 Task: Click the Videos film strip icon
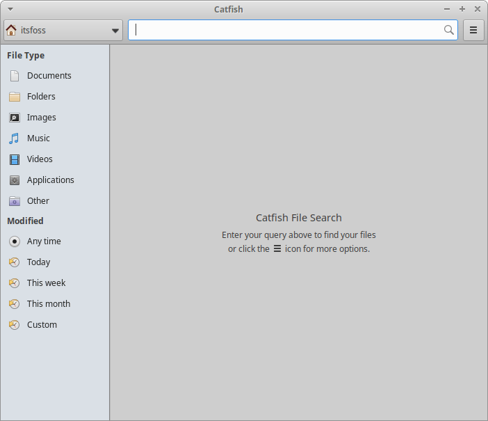tap(15, 159)
